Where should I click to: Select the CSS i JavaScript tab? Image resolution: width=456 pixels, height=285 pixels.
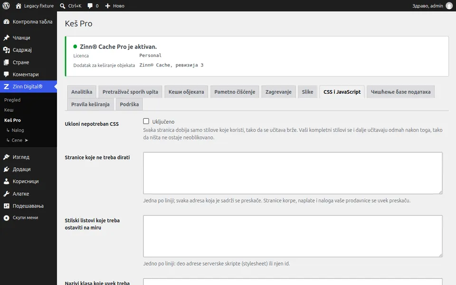[342, 92]
